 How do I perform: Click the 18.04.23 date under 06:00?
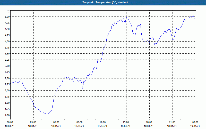click(x=56, y=126)
